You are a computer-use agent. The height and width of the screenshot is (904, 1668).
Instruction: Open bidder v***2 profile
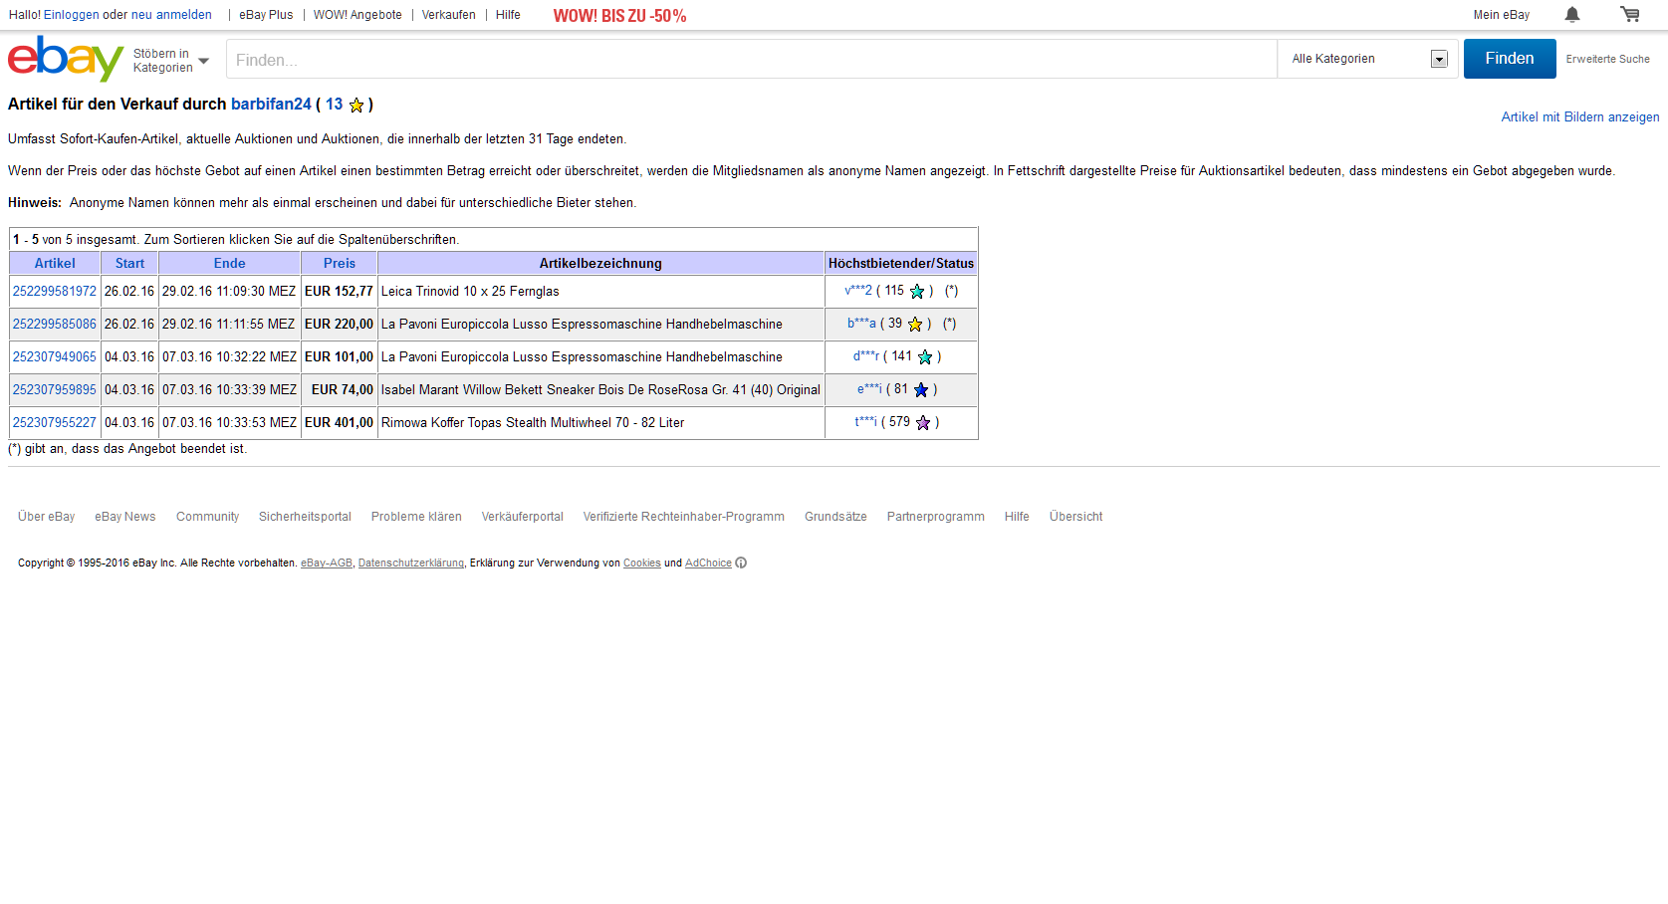(858, 291)
